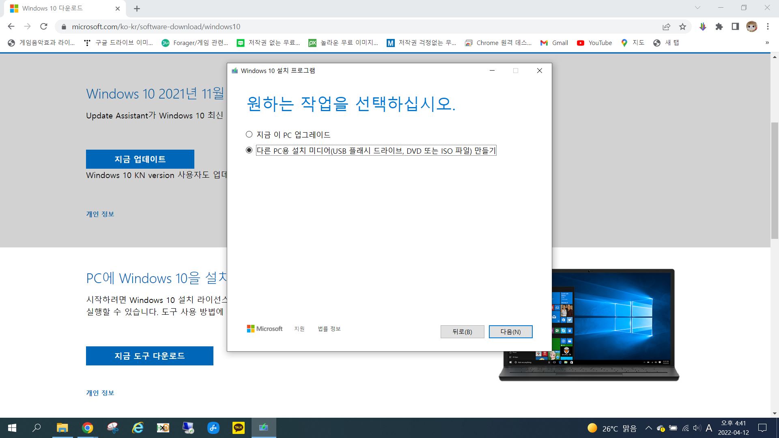Bookmark this page with the star icon
The image size is (779, 438).
pyautogui.click(x=682, y=27)
